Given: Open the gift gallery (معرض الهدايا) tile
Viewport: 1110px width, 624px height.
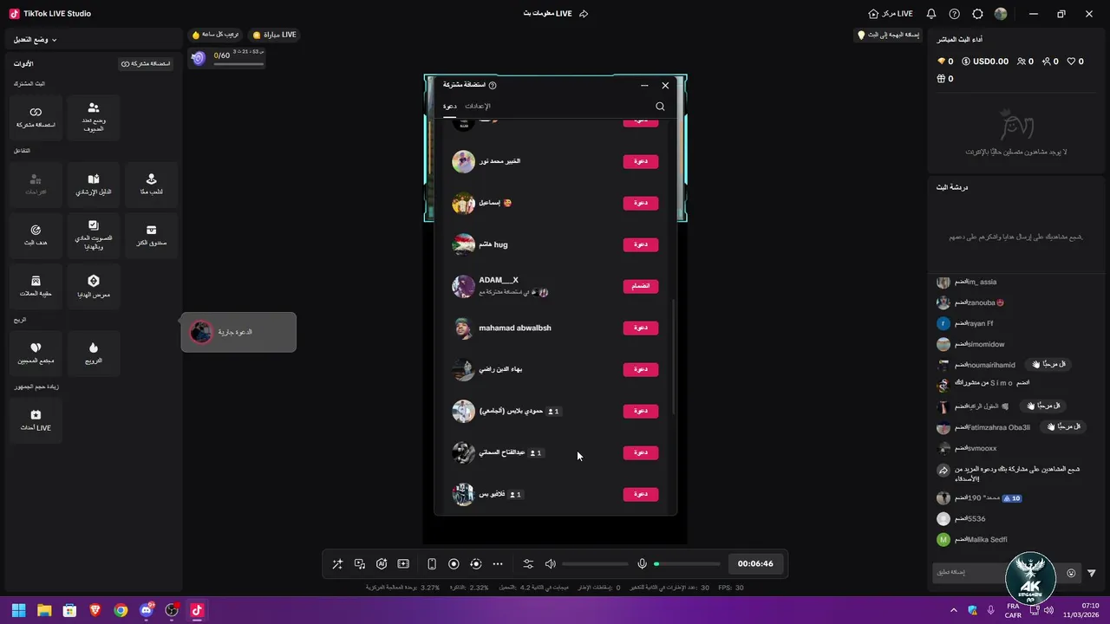Looking at the screenshot, I should click(x=94, y=286).
